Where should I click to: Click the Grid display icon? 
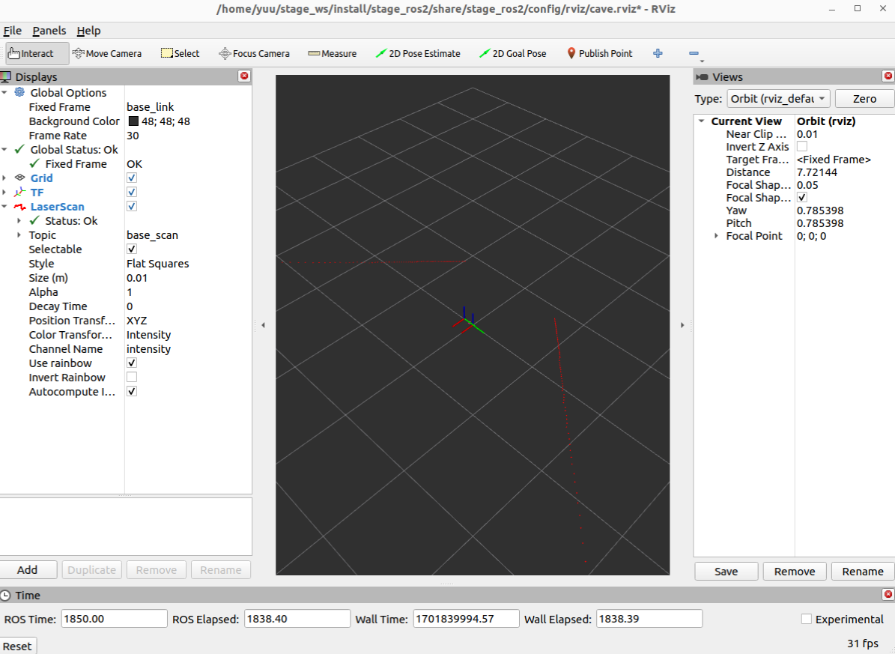tap(19, 178)
